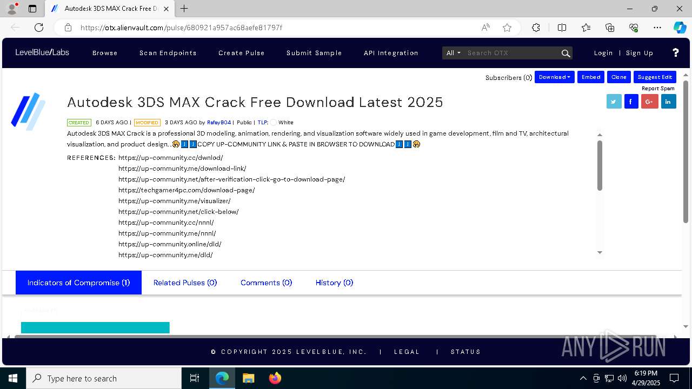View site information lock icon
Image resolution: width=692 pixels, height=389 pixels.
(68, 28)
